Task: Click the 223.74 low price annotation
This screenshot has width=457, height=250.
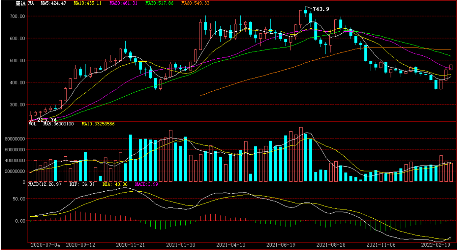Action: point(47,120)
